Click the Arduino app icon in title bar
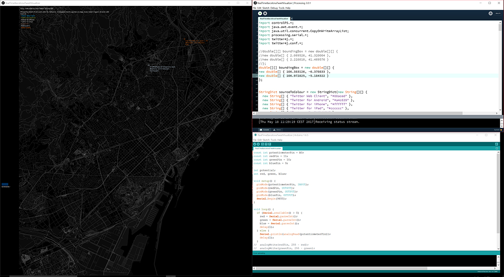This screenshot has width=504, height=277. tap(256, 135)
